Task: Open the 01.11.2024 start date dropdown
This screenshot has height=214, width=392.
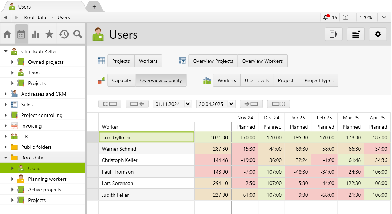Action: (x=188, y=104)
